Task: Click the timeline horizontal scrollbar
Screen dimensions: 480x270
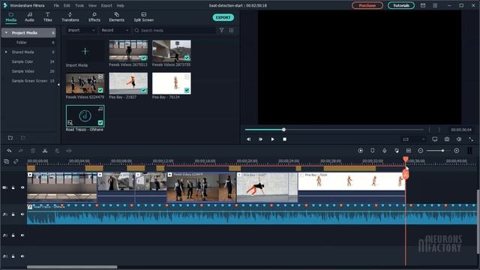Action: pyautogui.click(x=72, y=267)
